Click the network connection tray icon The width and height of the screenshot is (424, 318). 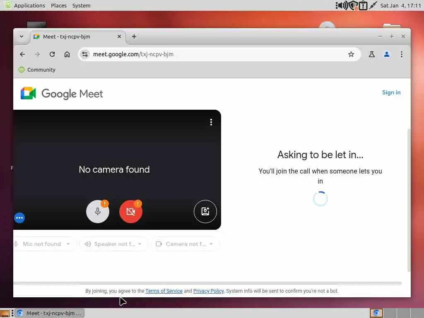point(373,5)
